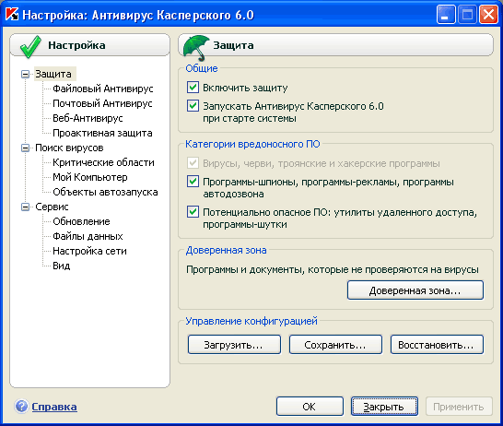Open the 'Доверенная зона...' button

[415, 290]
